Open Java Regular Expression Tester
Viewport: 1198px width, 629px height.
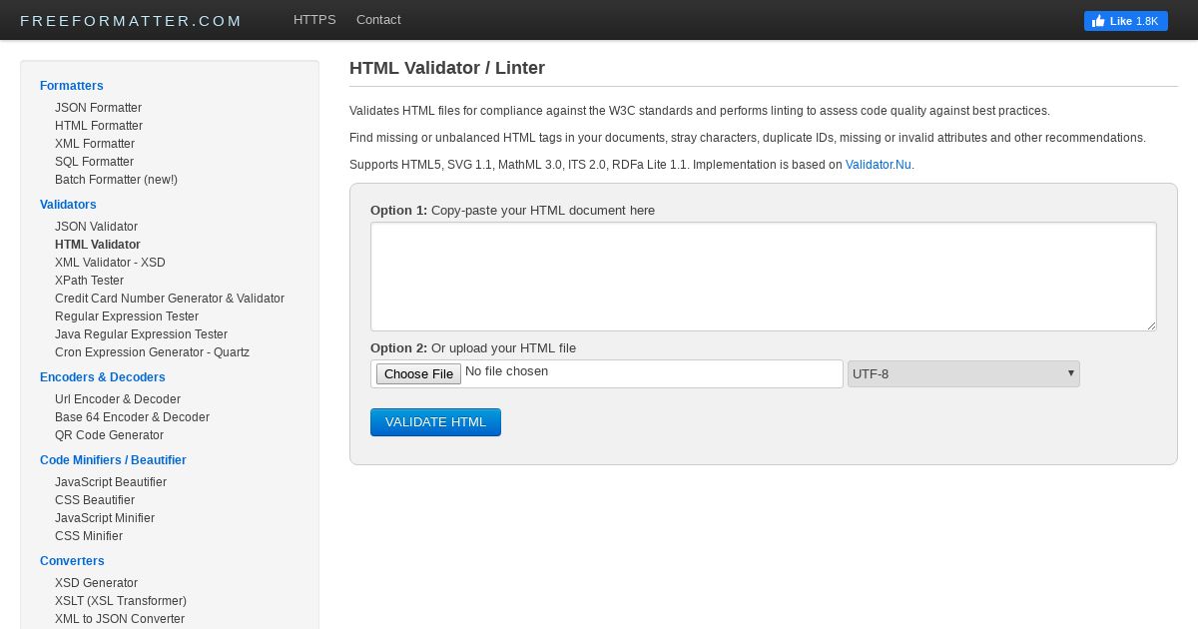141,334
